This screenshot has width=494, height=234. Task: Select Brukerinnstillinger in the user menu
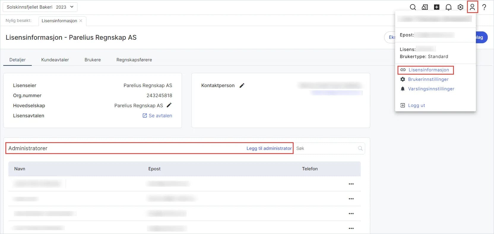tap(428, 79)
